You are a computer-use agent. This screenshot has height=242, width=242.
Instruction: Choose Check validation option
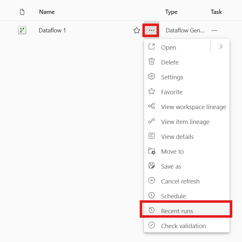click(x=183, y=226)
